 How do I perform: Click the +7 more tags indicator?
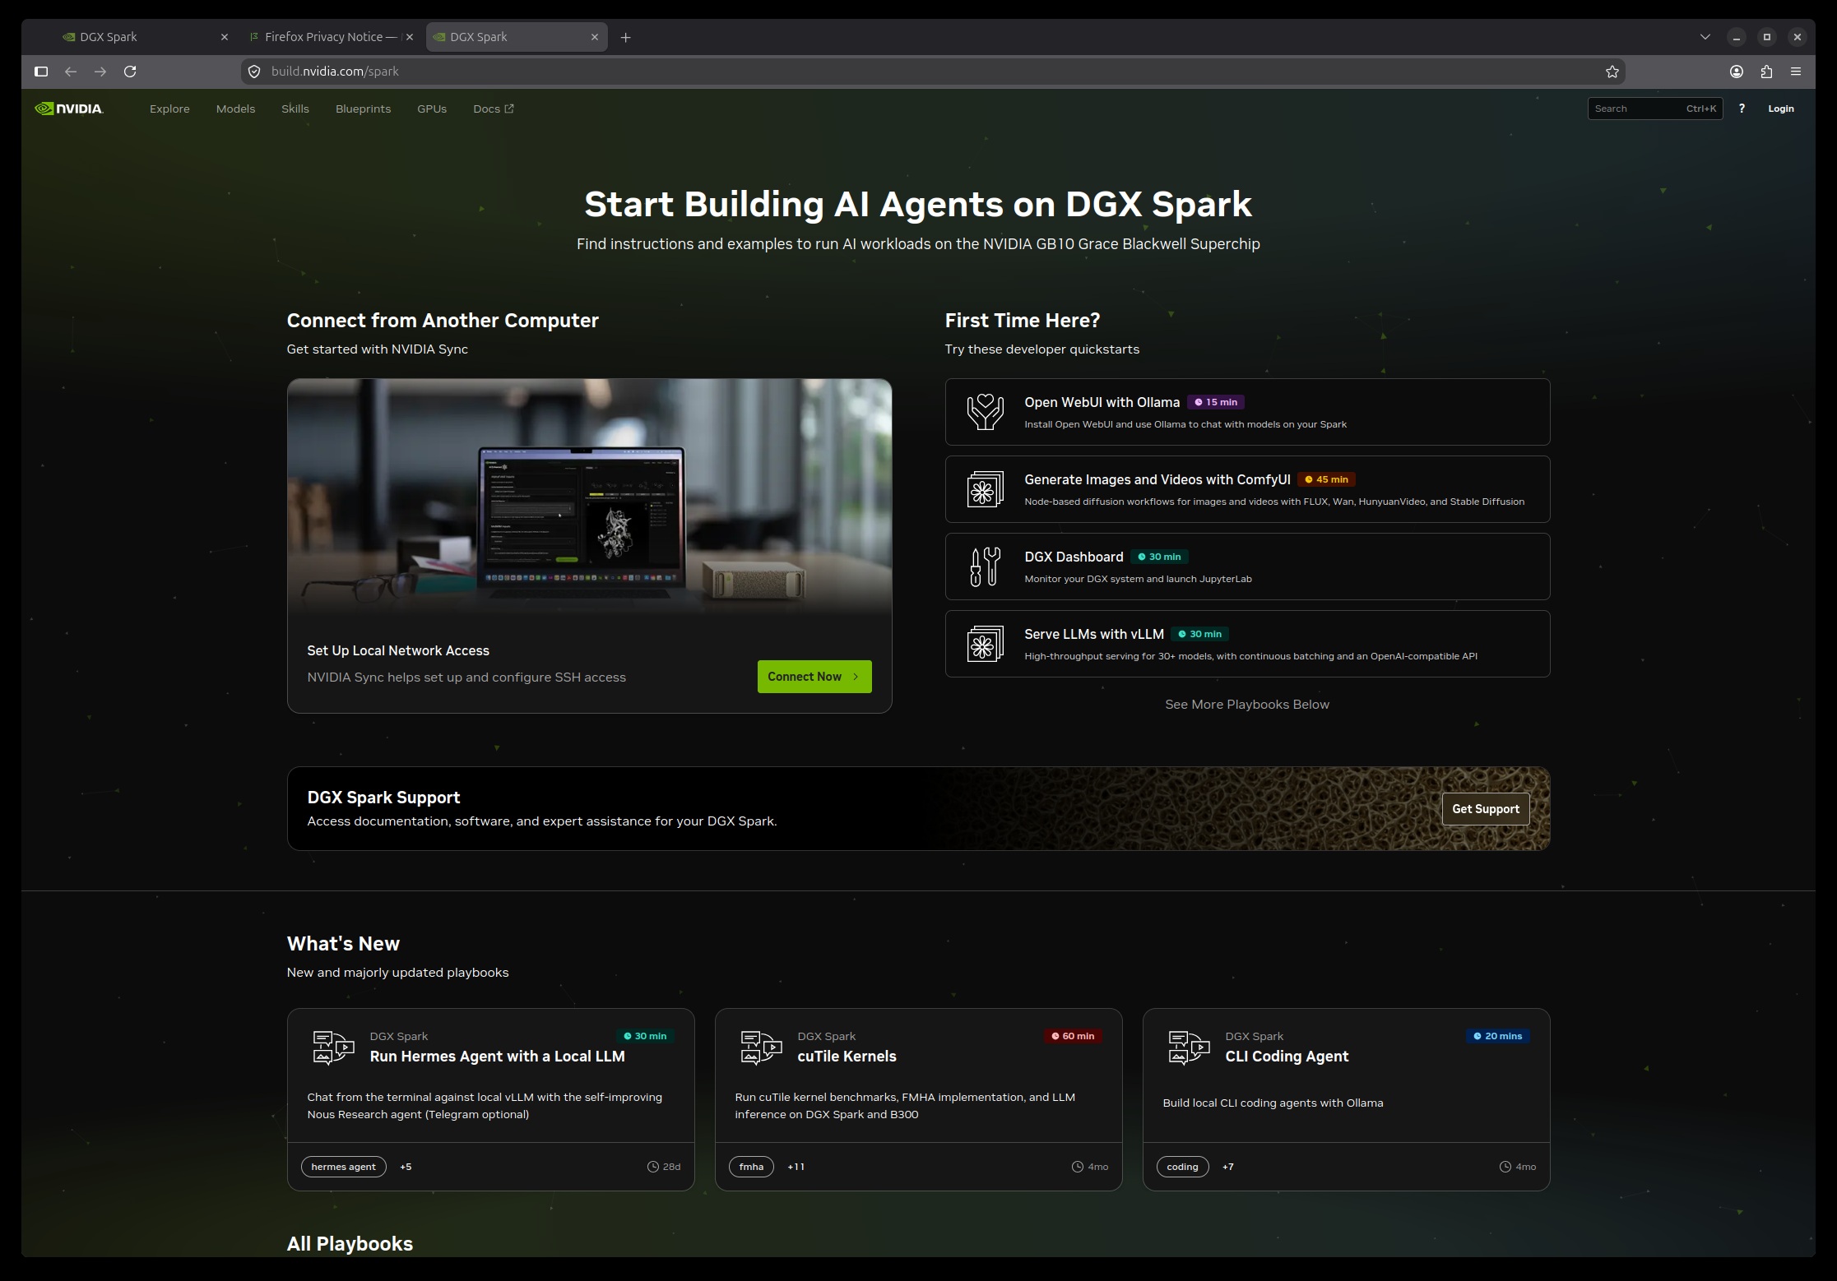(1228, 1167)
